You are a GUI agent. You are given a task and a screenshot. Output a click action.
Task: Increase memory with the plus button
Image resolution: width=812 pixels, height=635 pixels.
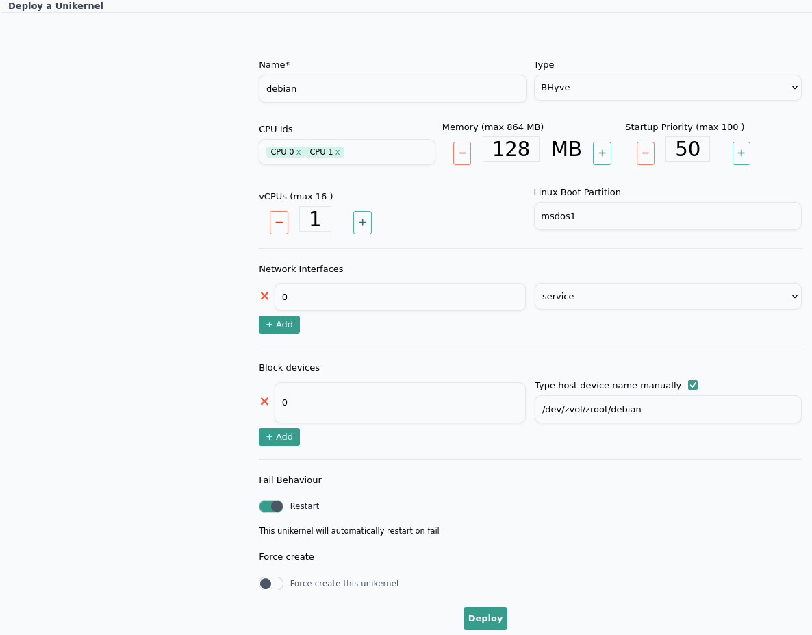tap(602, 153)
